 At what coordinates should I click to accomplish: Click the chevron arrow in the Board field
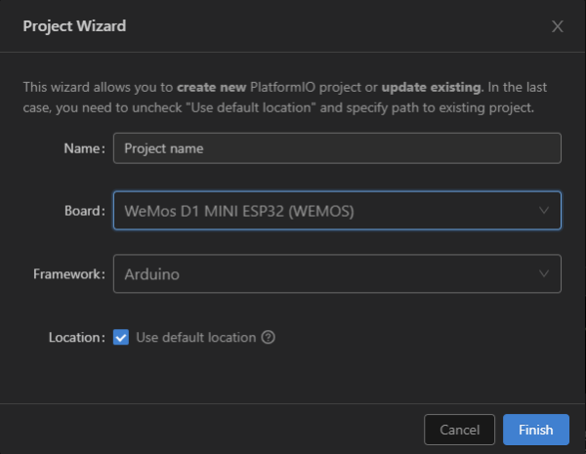pos(544,210)
